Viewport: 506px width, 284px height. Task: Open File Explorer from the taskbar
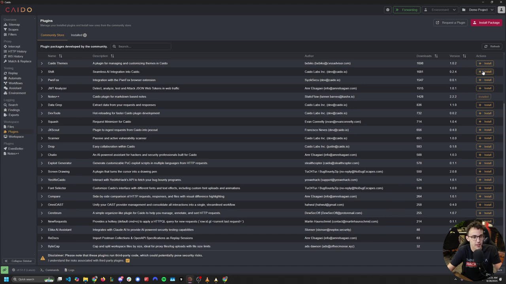click(85, 279)
